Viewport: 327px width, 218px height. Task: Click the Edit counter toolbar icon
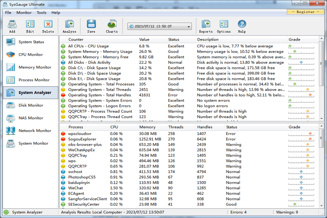(30, 26)
